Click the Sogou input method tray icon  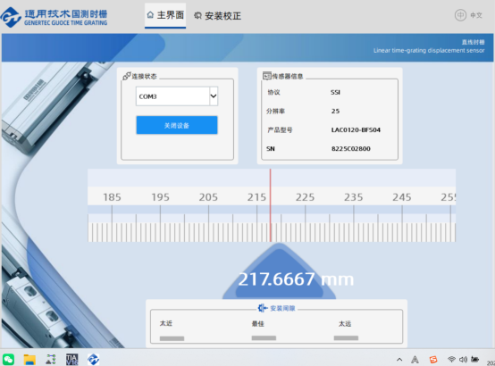click(433, 360)
